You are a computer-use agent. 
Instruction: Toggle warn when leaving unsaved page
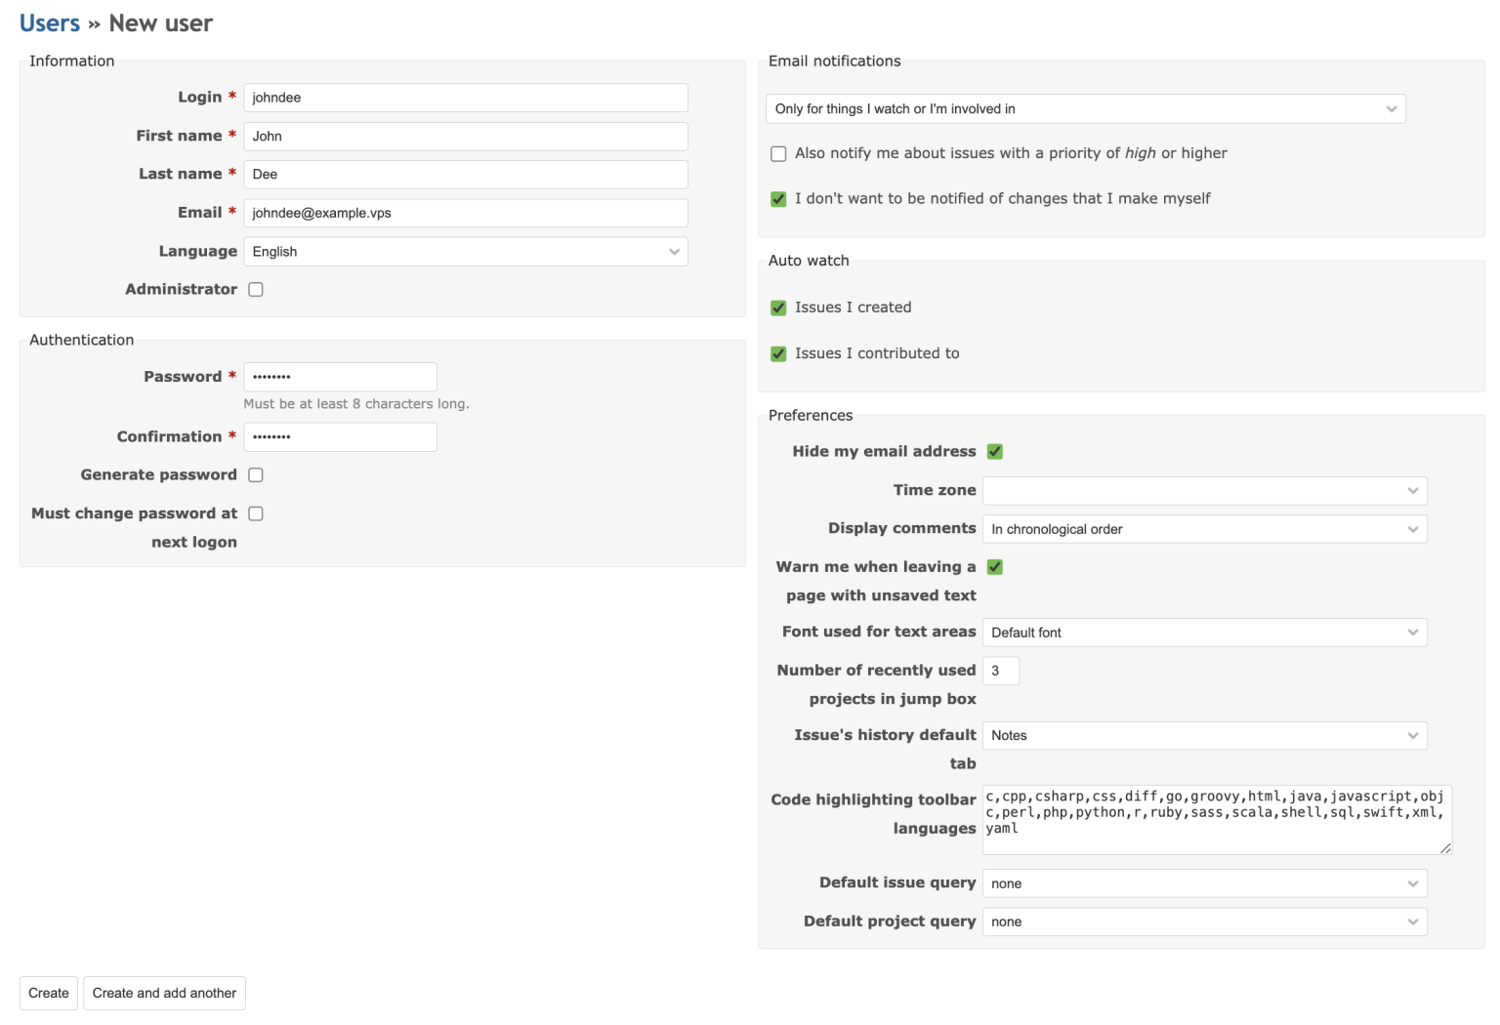[994, 566]
